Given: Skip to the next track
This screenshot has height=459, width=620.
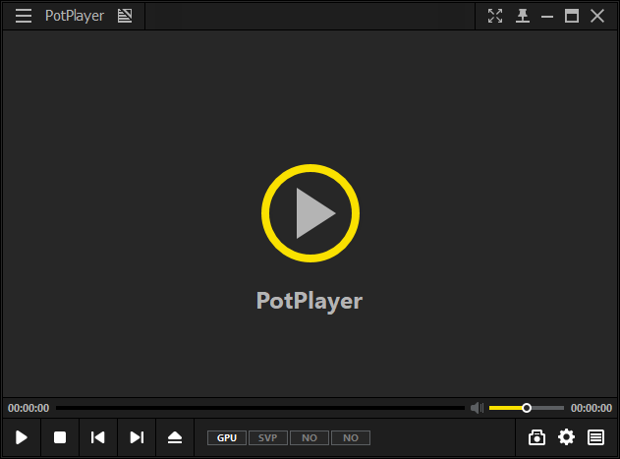Looking at the screenshot, I should tap(137, 437).
